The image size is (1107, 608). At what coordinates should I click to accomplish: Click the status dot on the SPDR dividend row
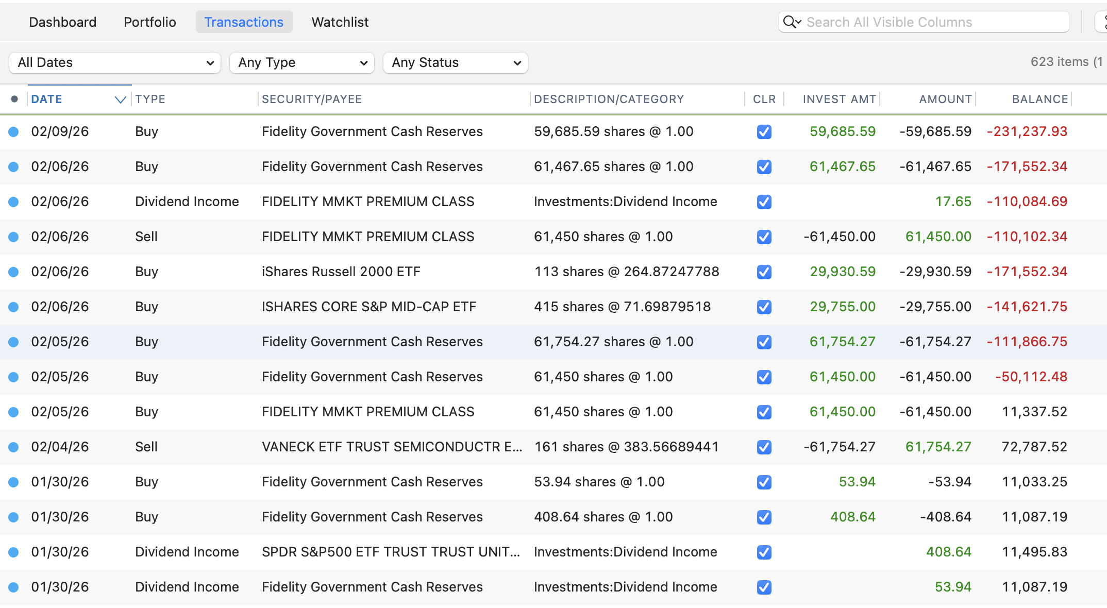[x=13, y=552]
